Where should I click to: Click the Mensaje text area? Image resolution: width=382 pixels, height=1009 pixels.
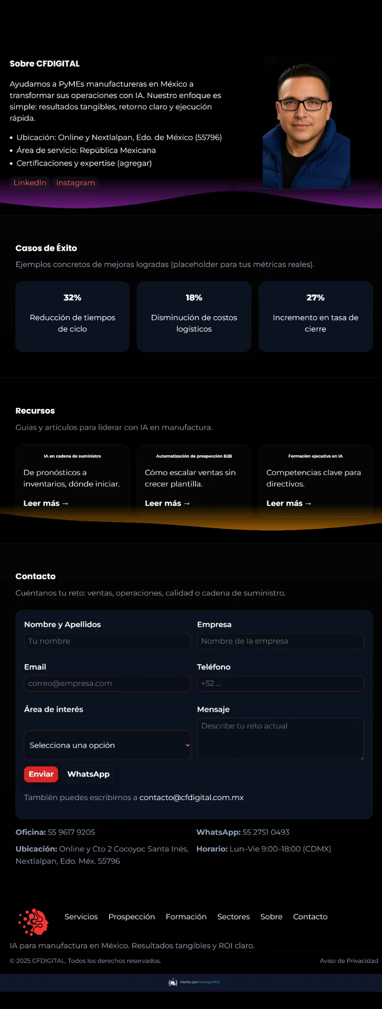(x=280, y=739)
